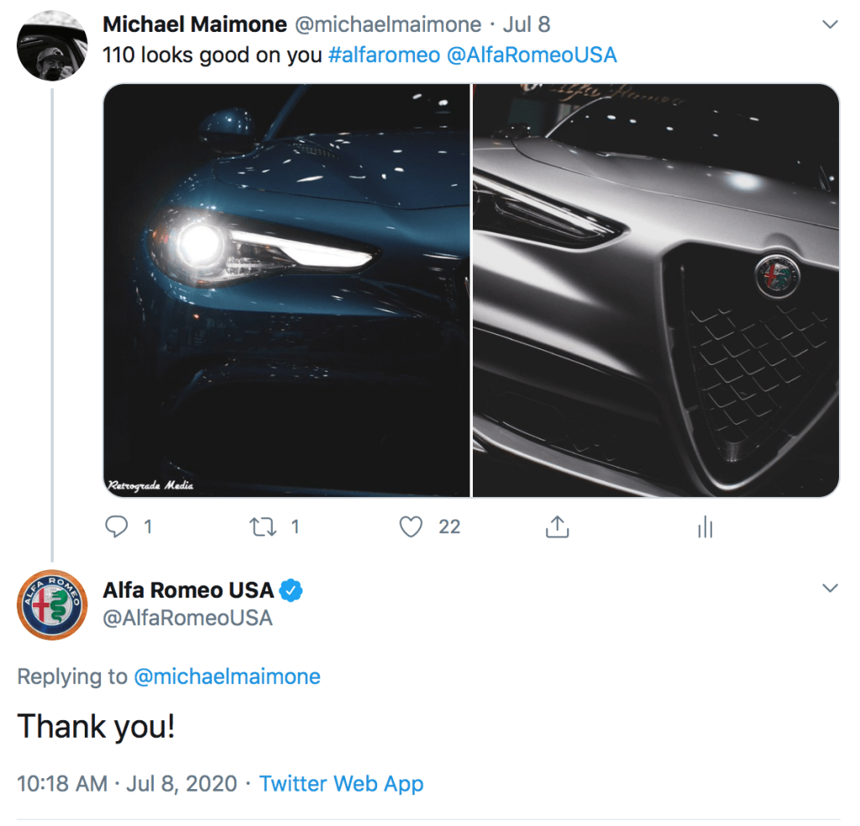Open Alfa Romeo USA tweet options chevron
The height and width of the screenshot is (826, 860).
830,588
